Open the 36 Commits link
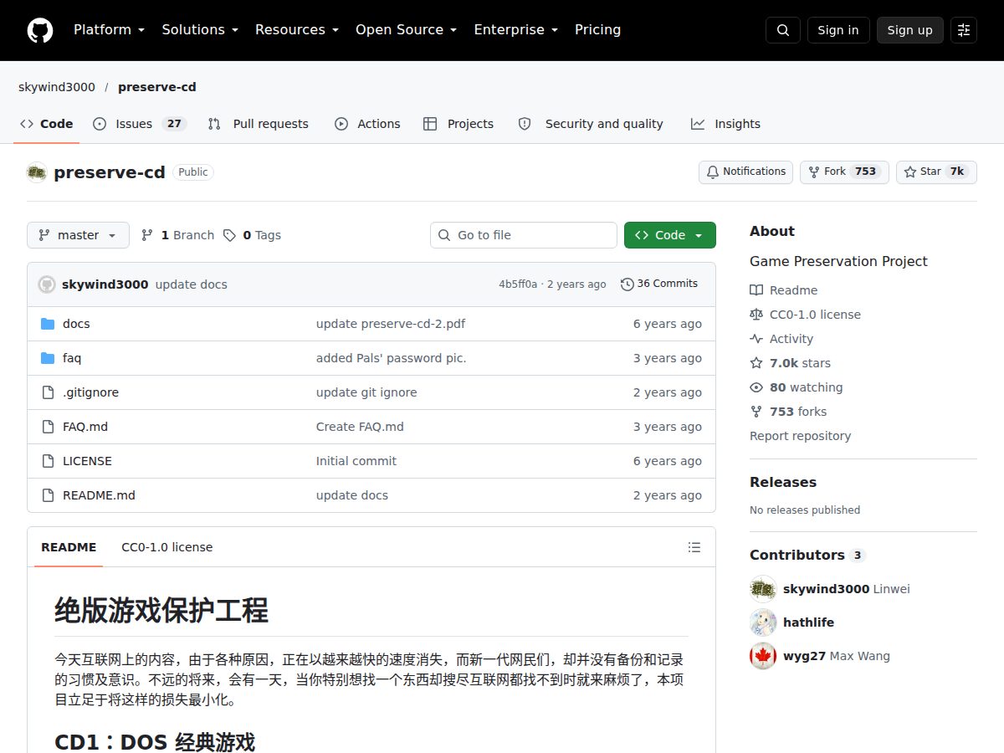 pos(659,284)
